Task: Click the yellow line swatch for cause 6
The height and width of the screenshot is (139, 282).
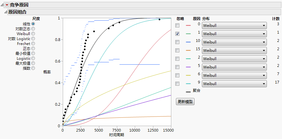Action: [x=188, y=75]
